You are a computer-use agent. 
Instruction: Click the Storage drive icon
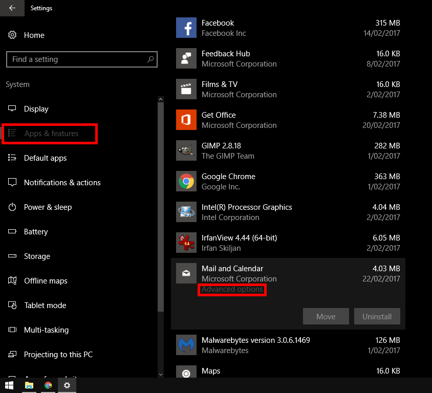coord(12,256)
